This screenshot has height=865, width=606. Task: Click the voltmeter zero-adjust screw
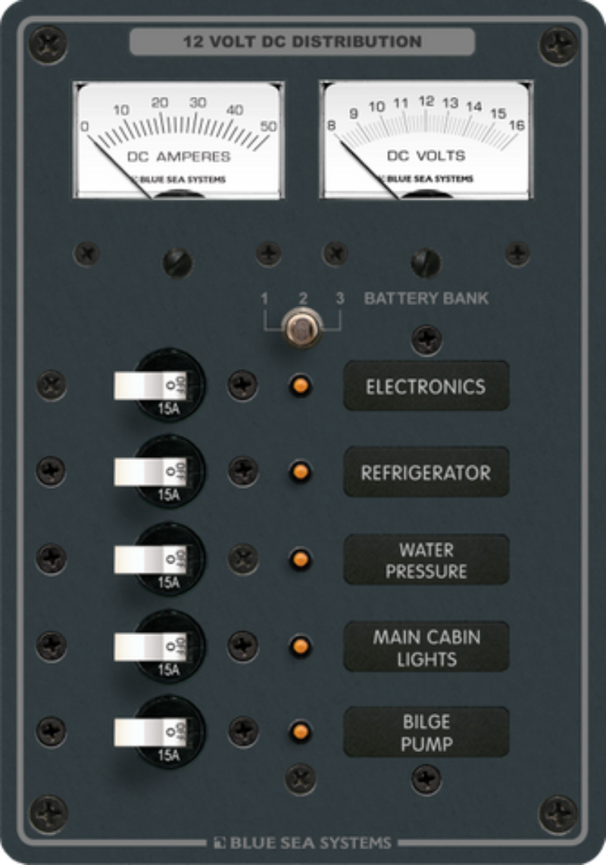point(426,263)
